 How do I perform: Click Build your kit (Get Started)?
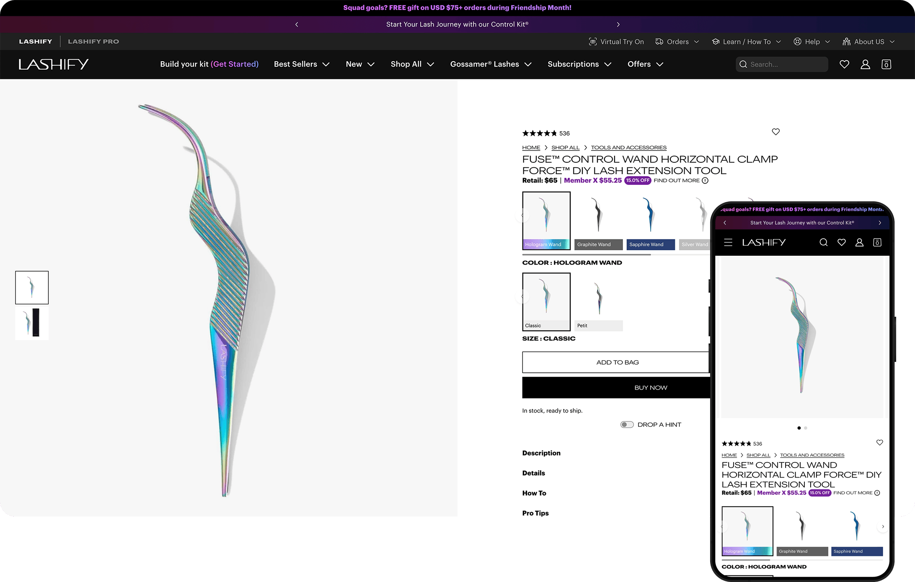[209, 64]
